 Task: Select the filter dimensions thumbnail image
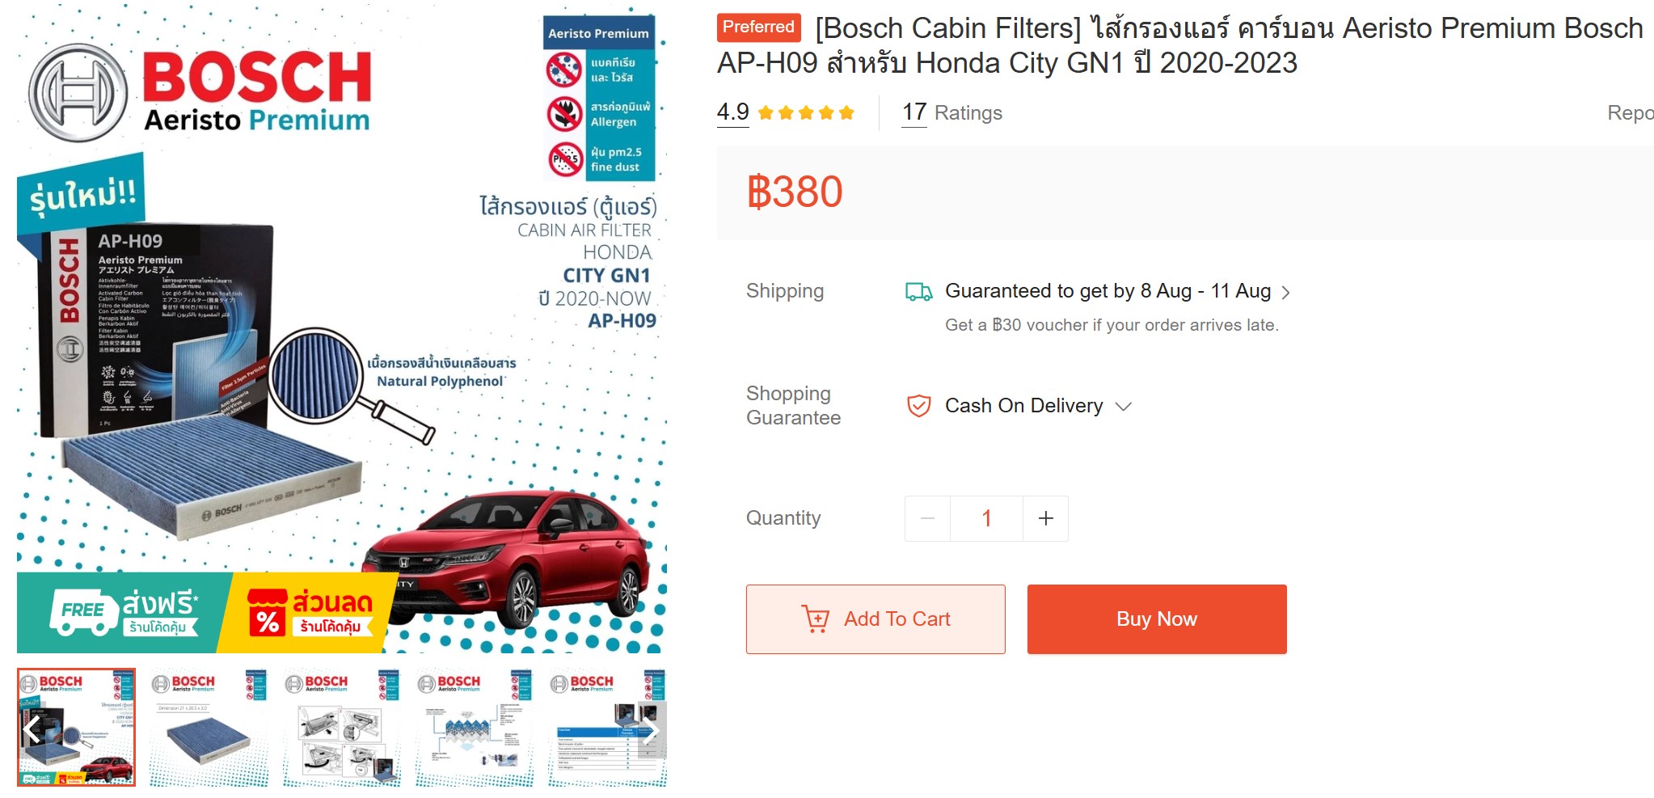tap(209, 728)
